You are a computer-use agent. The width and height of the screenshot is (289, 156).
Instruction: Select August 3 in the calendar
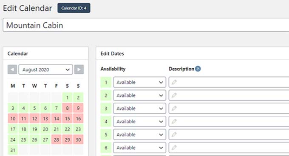(13, 108)
